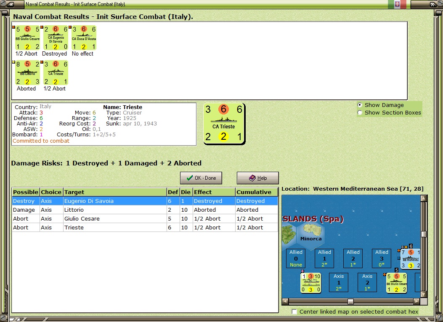The height and width of the screenshot is (322, 443).
Task: Click the Allied 1 section box
Action: click(324, 258)
